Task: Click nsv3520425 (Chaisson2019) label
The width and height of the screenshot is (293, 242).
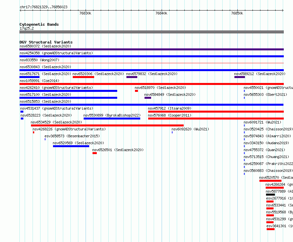Action: click(x=268, y=129)
